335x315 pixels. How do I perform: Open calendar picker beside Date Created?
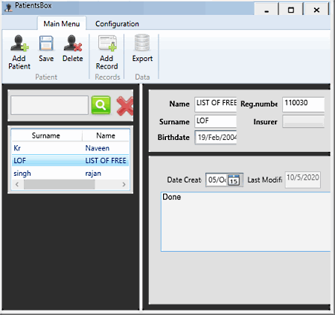[234, 179]
